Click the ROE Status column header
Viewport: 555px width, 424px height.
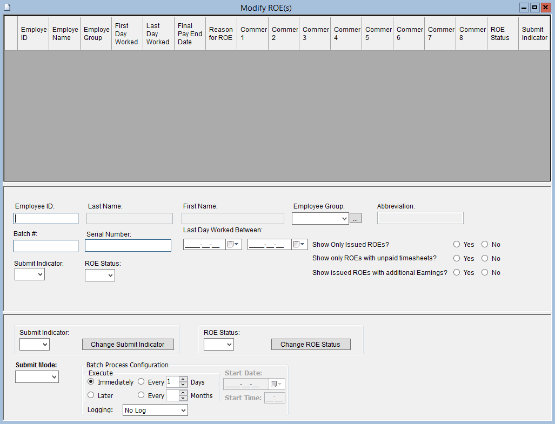point(502,33)
